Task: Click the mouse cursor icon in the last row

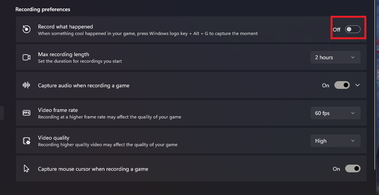Action: point(27,169)
